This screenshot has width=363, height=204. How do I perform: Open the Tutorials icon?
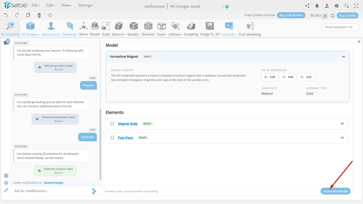(x=229, y=26)
